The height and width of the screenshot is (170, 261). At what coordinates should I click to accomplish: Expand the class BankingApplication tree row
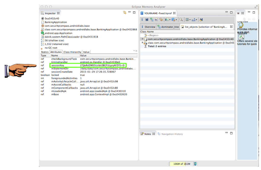pos(143,43)
